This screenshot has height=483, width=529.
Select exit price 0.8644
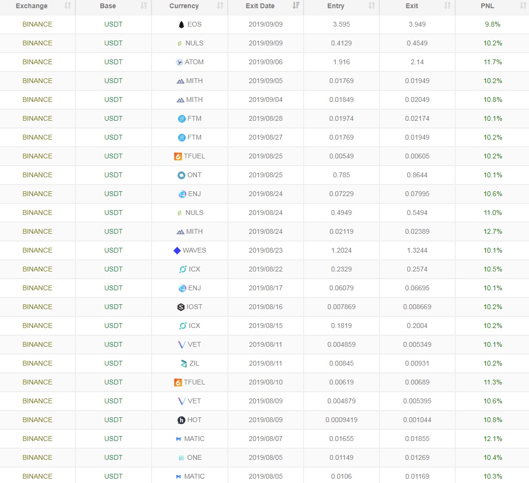pos(417,175)
